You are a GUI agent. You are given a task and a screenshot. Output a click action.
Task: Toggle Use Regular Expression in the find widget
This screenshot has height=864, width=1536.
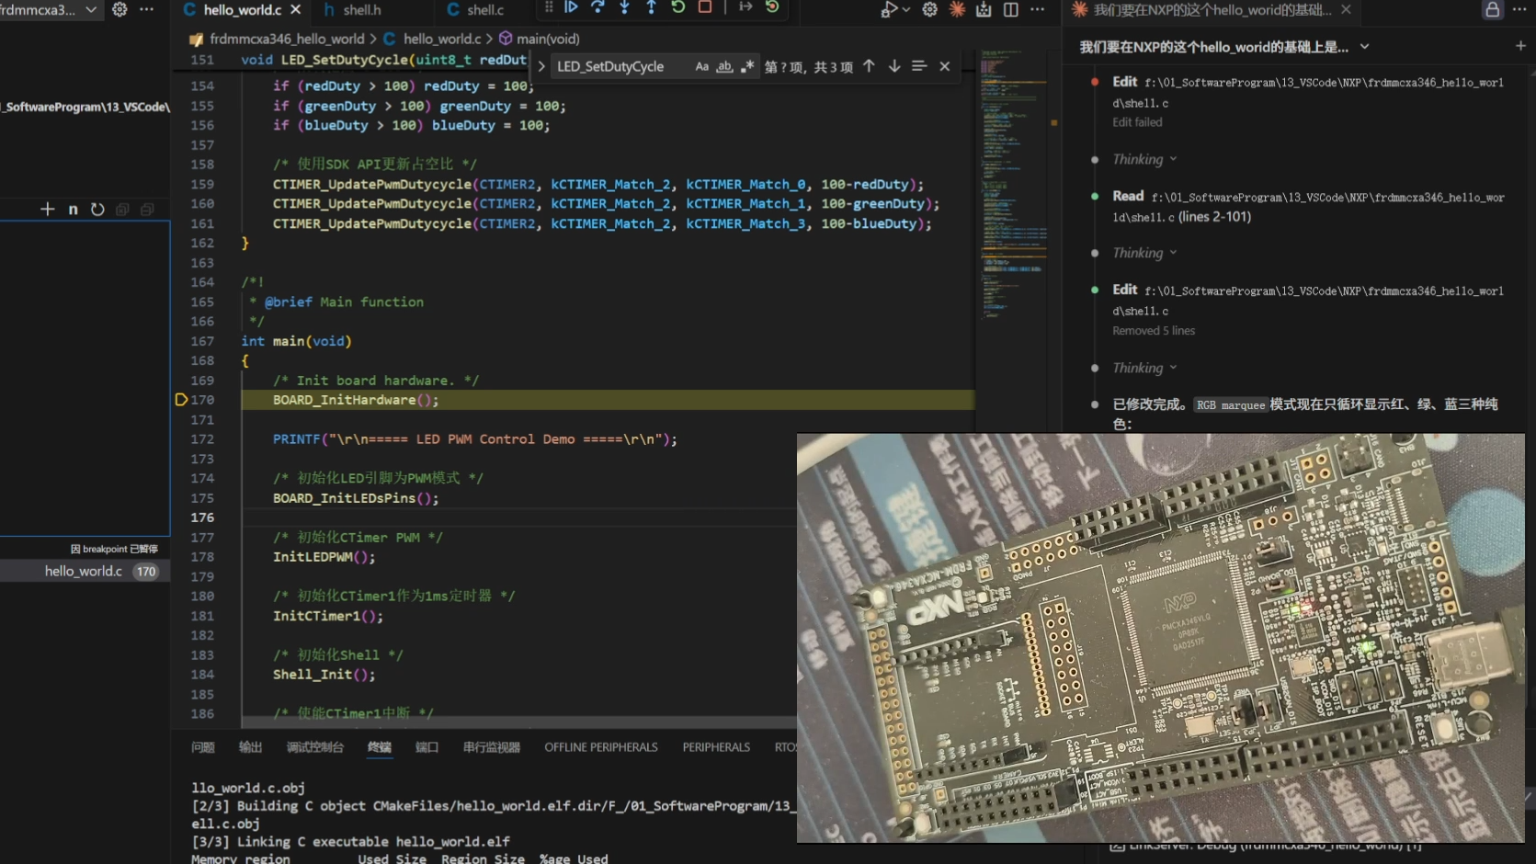coord(747,66)
